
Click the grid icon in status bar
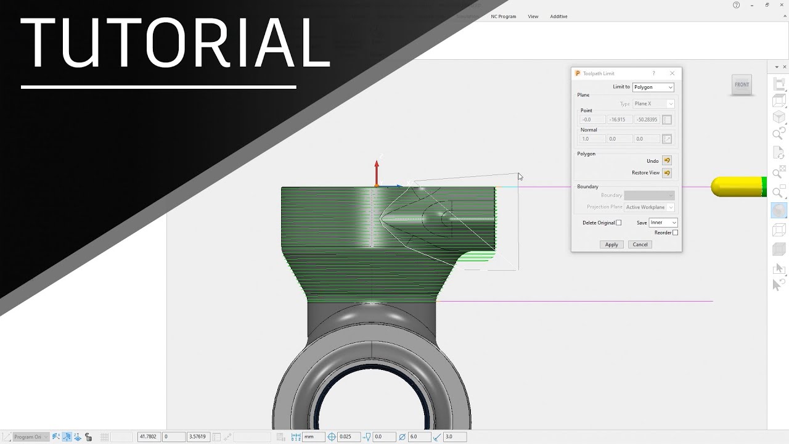point(104,437)
